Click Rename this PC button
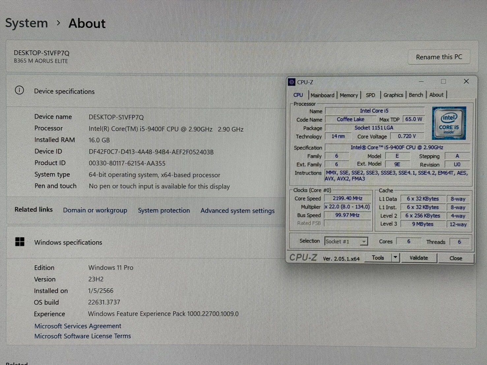This screenshot has height=365, width=487. (x=439, y=57)
